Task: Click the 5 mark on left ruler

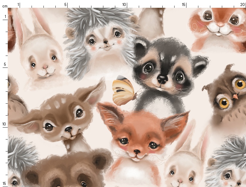Action: click(x=4, y=65)
